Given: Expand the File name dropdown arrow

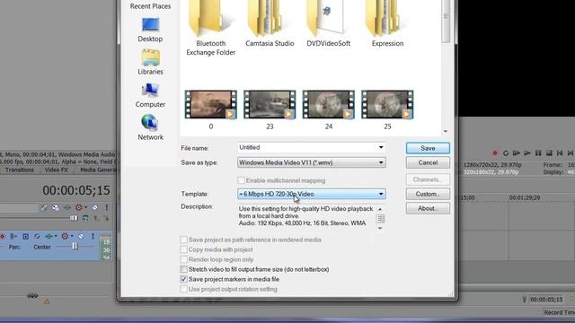Looking at the screenshot, I should click(381, 147).
